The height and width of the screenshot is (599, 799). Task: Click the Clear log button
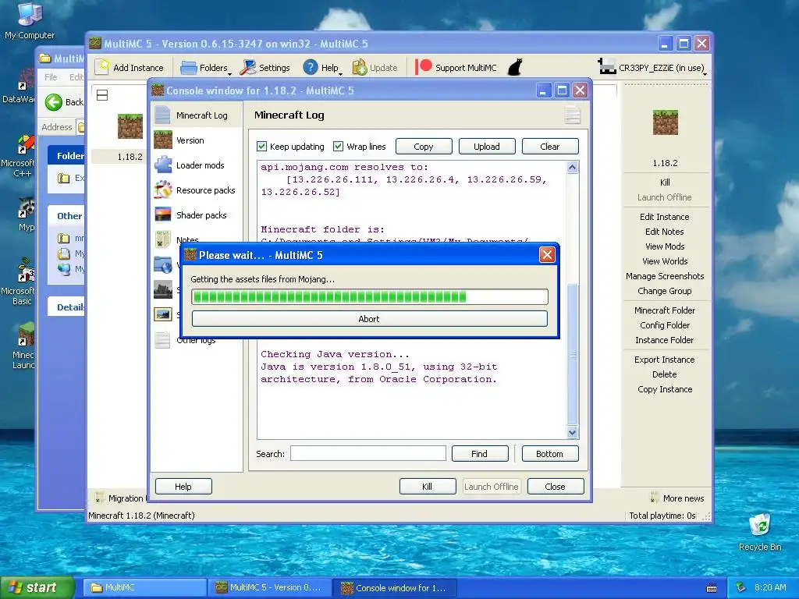coord(550,147)
